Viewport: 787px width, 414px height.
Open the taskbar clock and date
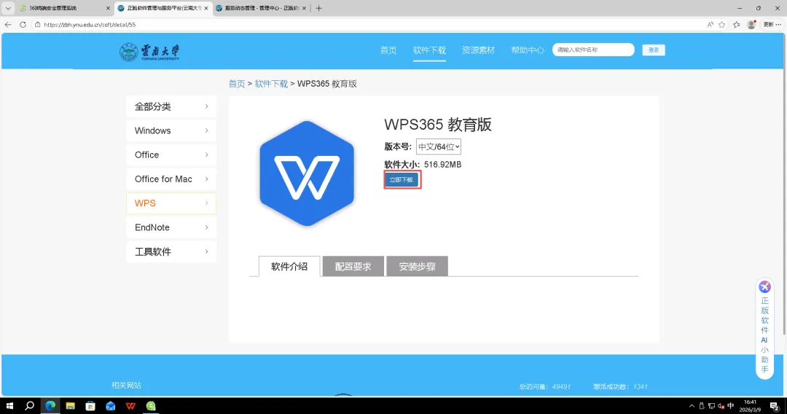coord(750,406)
